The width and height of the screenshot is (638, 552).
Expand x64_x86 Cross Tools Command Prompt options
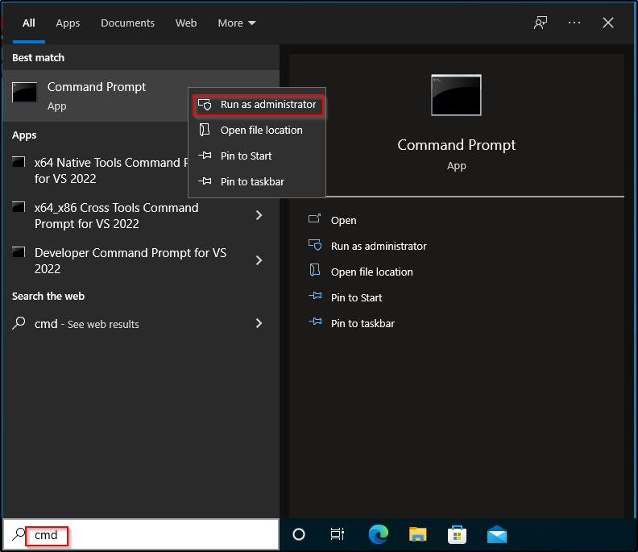click(x=259, y=215)
